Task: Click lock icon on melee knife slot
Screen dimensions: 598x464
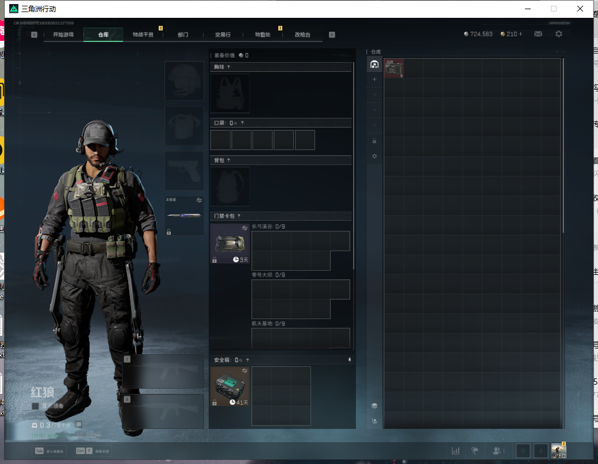Action: tap(168, 232)
